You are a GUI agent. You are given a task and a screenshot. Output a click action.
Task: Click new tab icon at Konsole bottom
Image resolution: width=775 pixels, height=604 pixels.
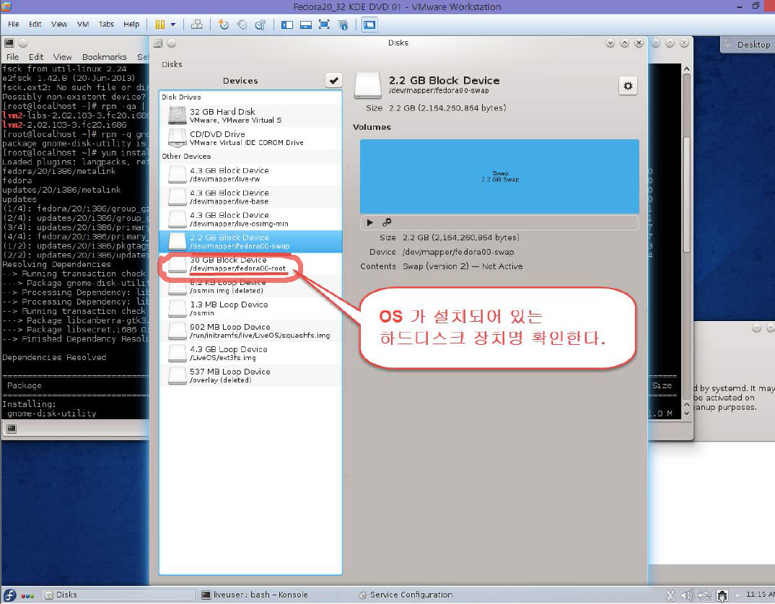tap(12, 429)
